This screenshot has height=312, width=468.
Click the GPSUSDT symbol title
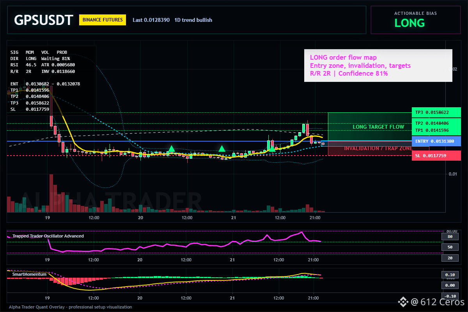43,20
